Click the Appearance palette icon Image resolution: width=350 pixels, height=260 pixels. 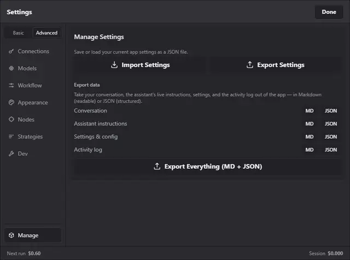(x=11, y=102)
